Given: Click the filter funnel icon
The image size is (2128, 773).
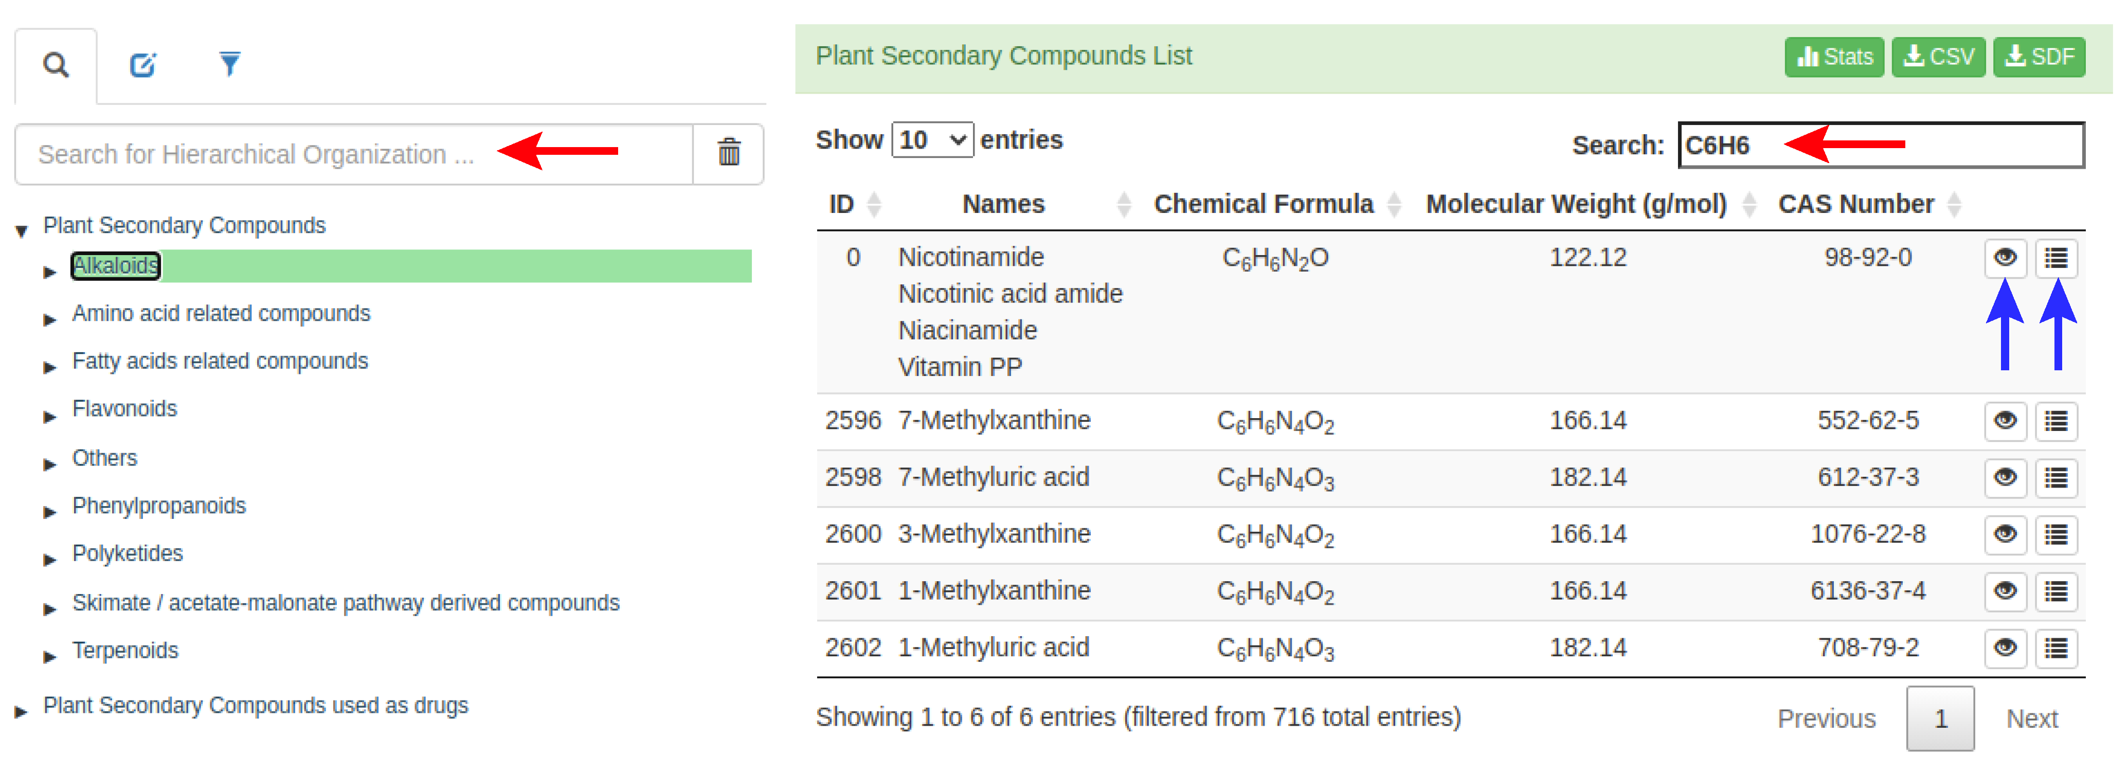Looking at the screenshot, I should [230, 64].
